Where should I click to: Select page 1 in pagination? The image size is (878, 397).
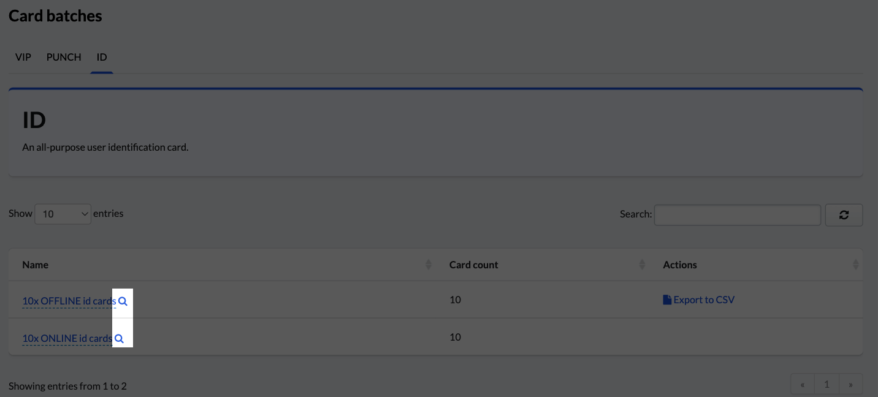[826, 385]
